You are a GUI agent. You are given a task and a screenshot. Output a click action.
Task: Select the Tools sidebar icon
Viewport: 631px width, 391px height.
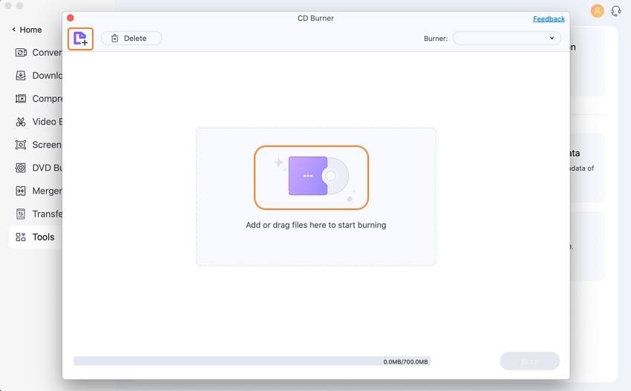click(21, 237)
